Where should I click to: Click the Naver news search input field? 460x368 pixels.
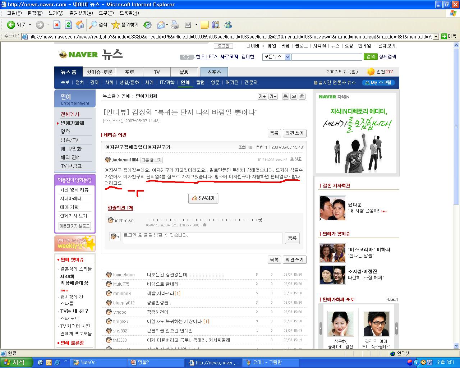[326, 57]
